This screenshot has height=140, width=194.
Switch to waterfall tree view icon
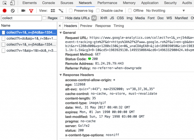pyautogui.click(x=61, y=11)
